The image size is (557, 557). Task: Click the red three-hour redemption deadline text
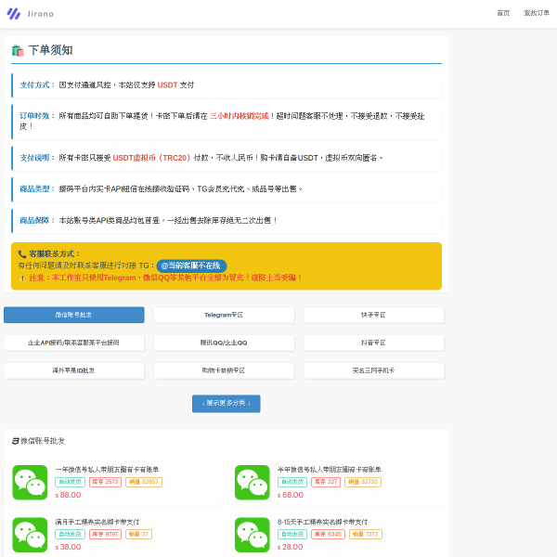point(240,116)
